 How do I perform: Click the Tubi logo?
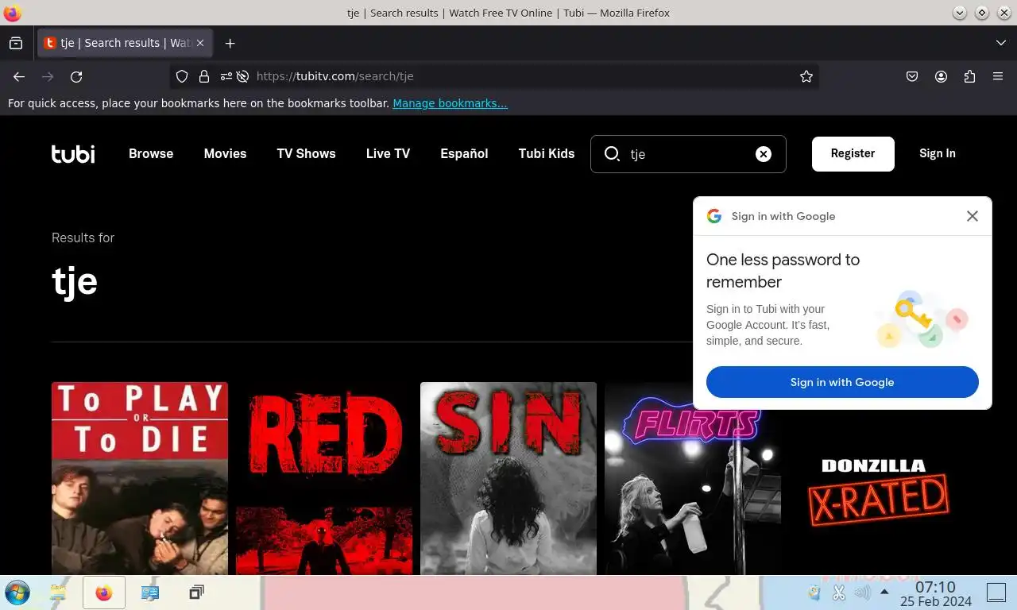point(73,154)
